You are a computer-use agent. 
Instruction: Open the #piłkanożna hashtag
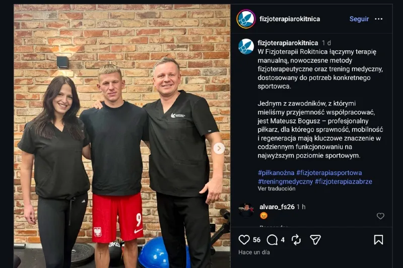pos(276,173)
